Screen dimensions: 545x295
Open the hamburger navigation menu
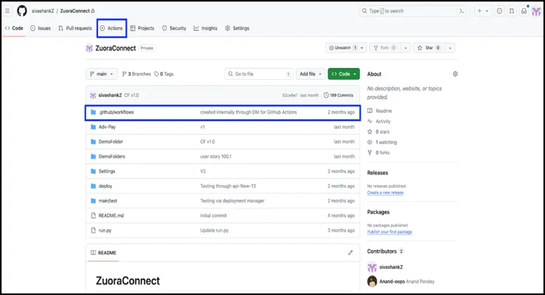pyautogui.click(x=7, y=11)
